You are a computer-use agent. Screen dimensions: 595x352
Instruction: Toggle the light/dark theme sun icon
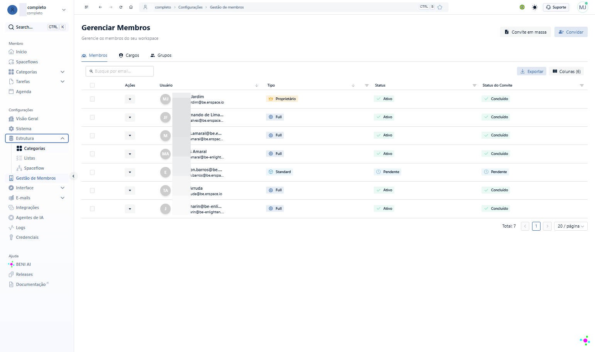(535, 7)
